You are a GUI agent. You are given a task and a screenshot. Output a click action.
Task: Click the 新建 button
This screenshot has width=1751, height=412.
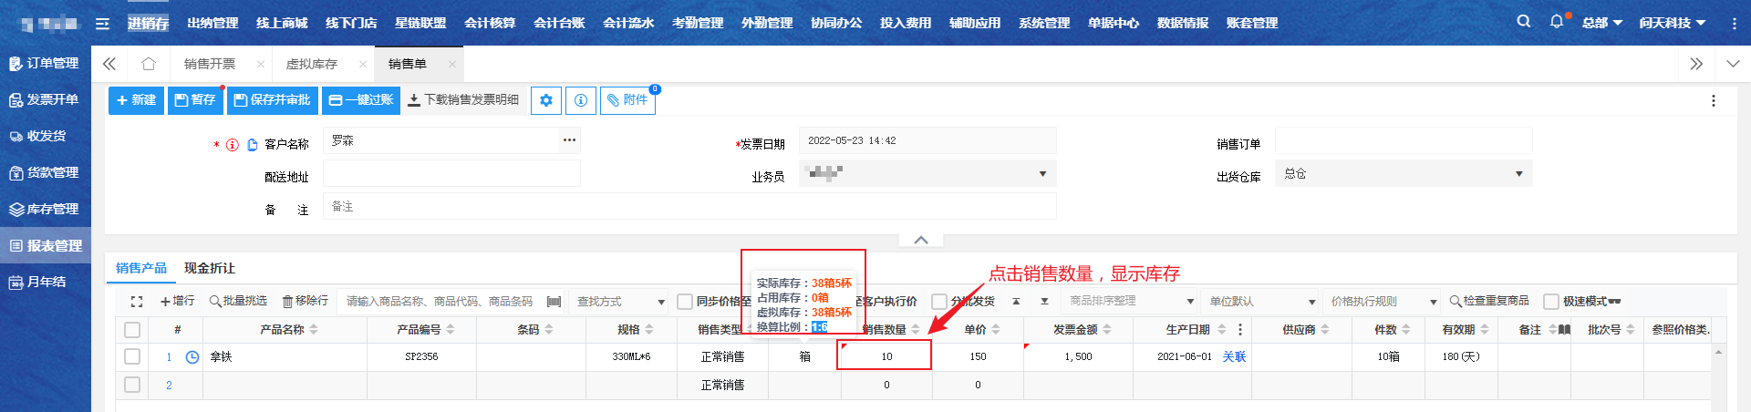(136, 100)
